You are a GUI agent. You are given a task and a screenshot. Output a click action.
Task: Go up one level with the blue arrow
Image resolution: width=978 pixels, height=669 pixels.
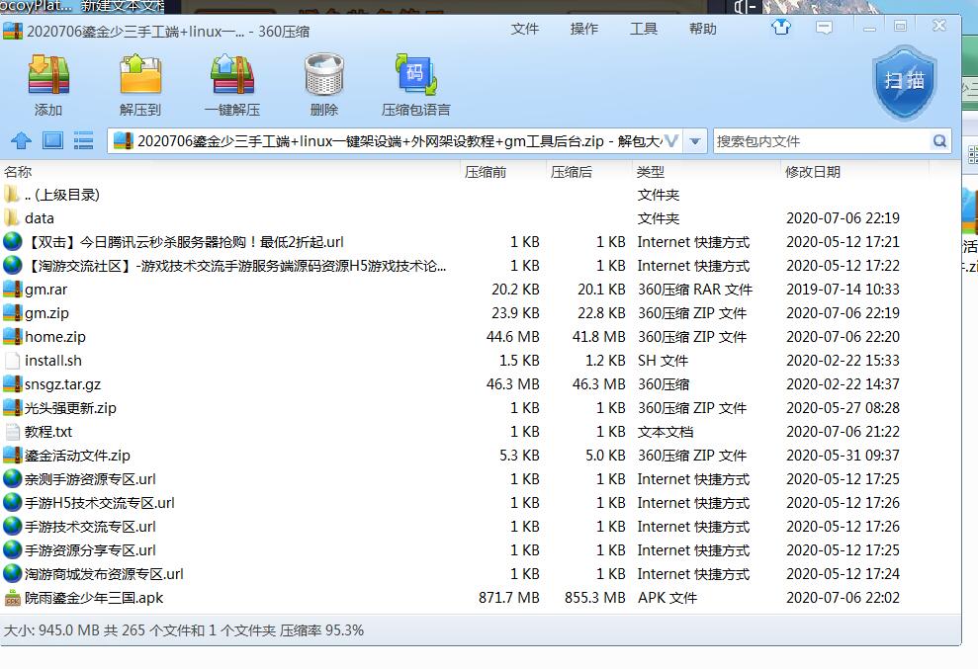[21, 141]
